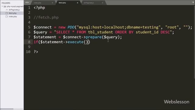Click the "root" string on line 5

[x=172, y=27]
